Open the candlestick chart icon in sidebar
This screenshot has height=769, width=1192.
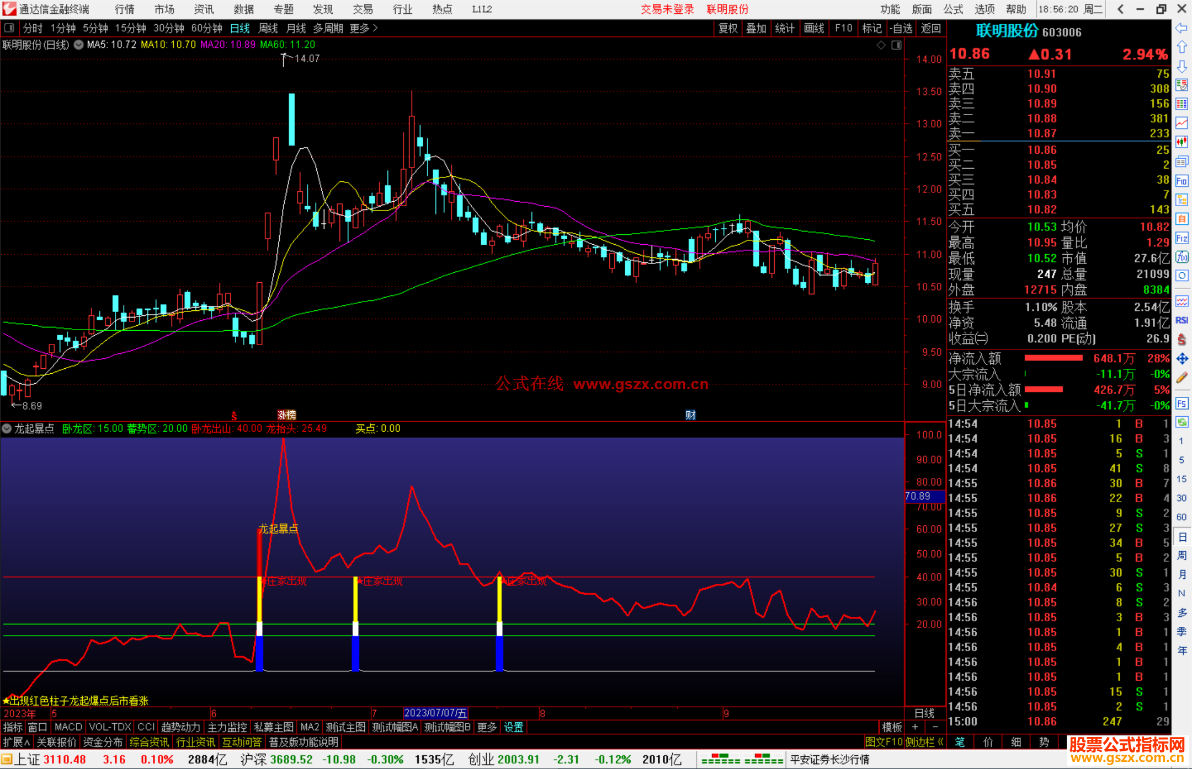1182,142
